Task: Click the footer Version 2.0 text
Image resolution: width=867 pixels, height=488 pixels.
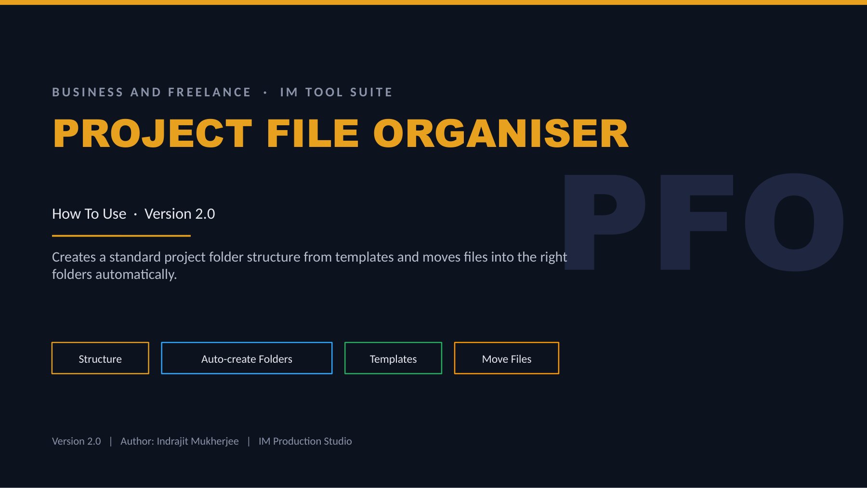Action: [77, 441]
